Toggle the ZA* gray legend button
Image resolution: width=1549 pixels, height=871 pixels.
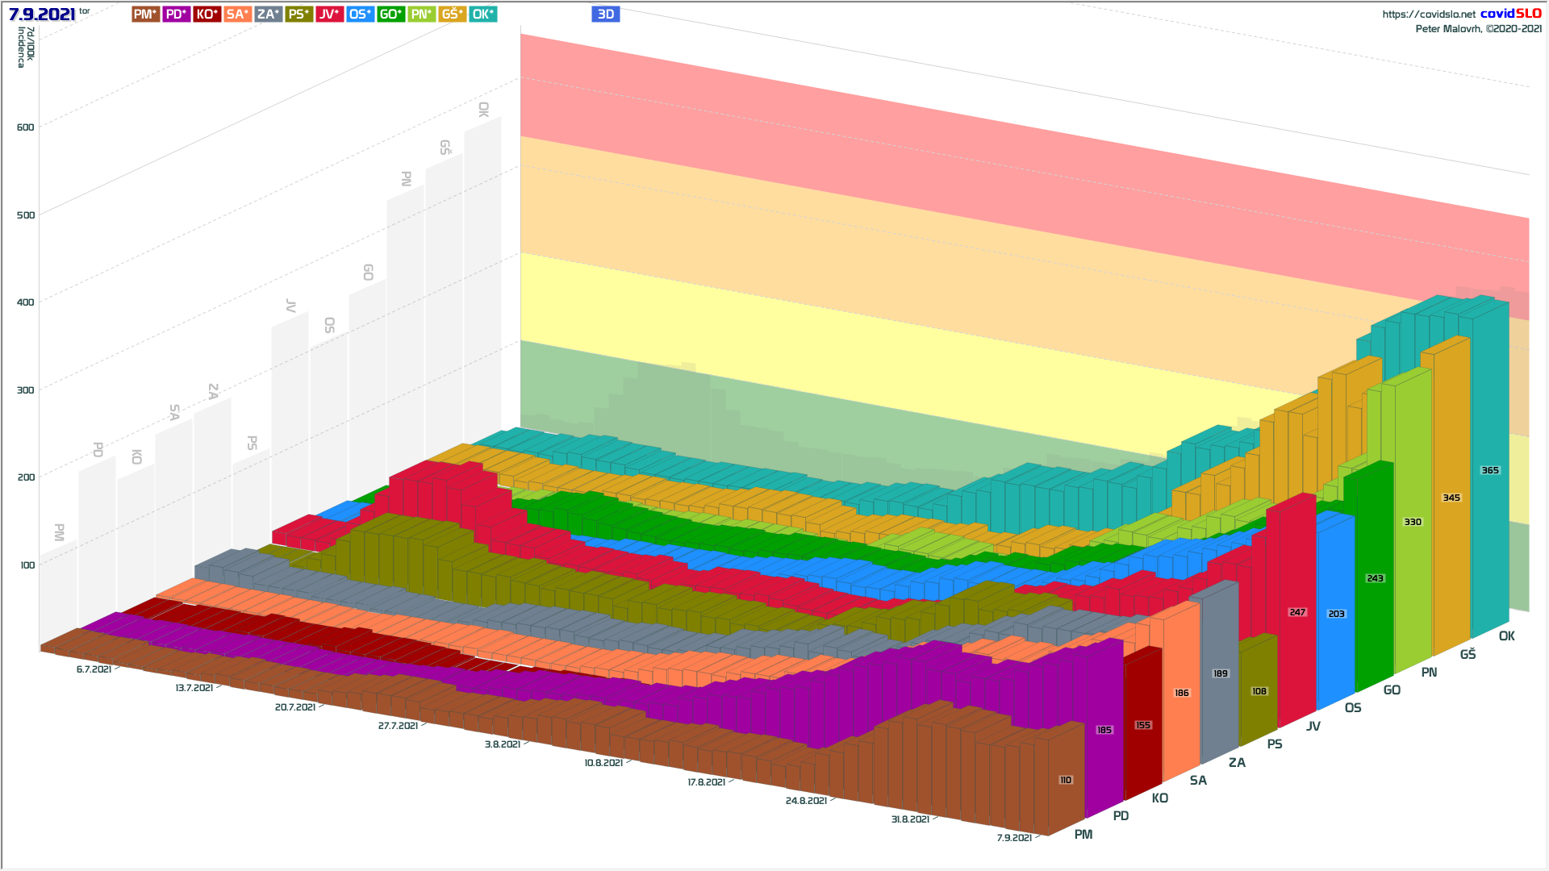268,15
